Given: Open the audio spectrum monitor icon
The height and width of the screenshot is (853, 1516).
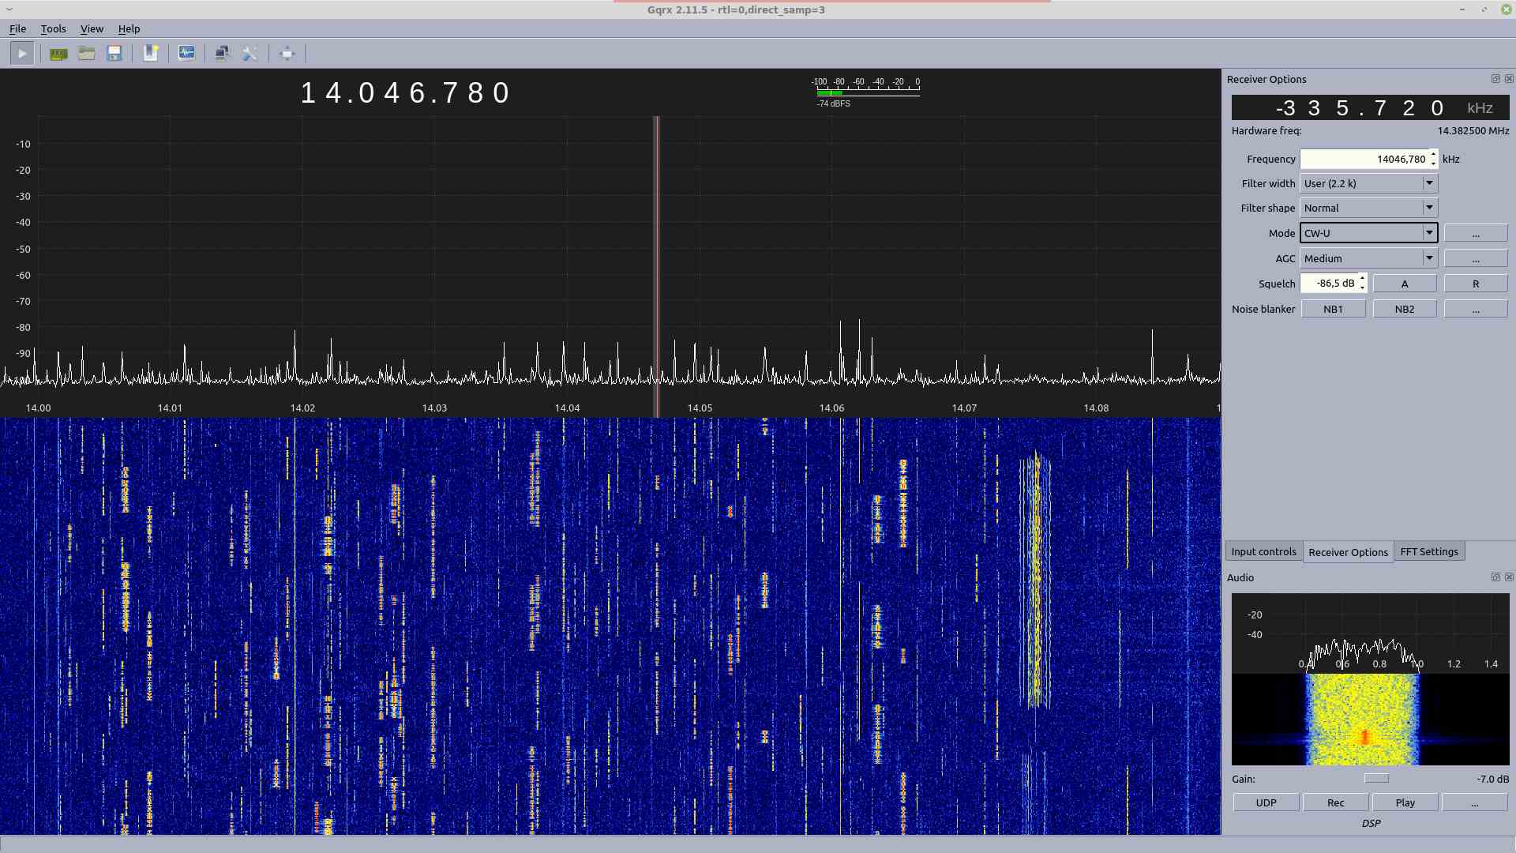Looking at the screenshot, I should pos(186,54).
